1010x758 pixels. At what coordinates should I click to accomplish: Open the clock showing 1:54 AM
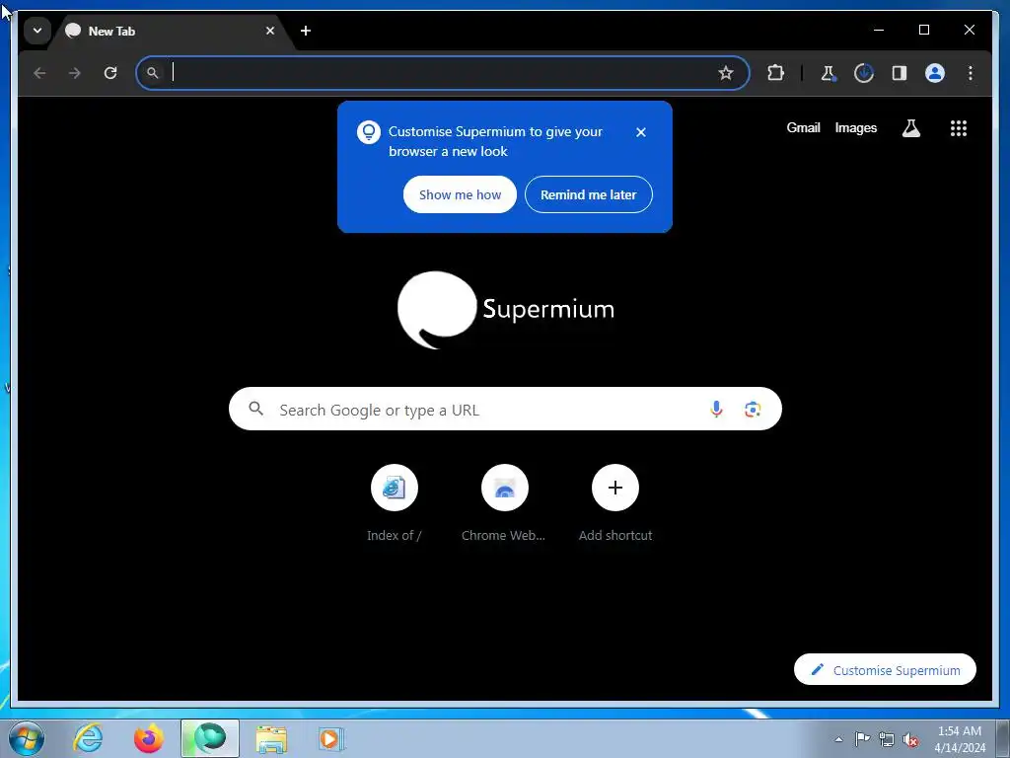coord(960,739)
